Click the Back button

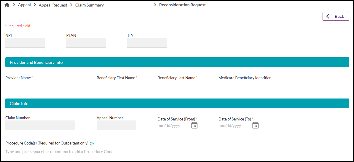coord(336,16)
